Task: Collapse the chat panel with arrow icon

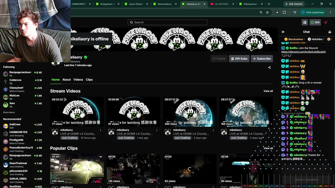Action: click(x=283, y=32)
